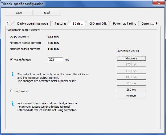Click the output current mA input field

point(55,60)
